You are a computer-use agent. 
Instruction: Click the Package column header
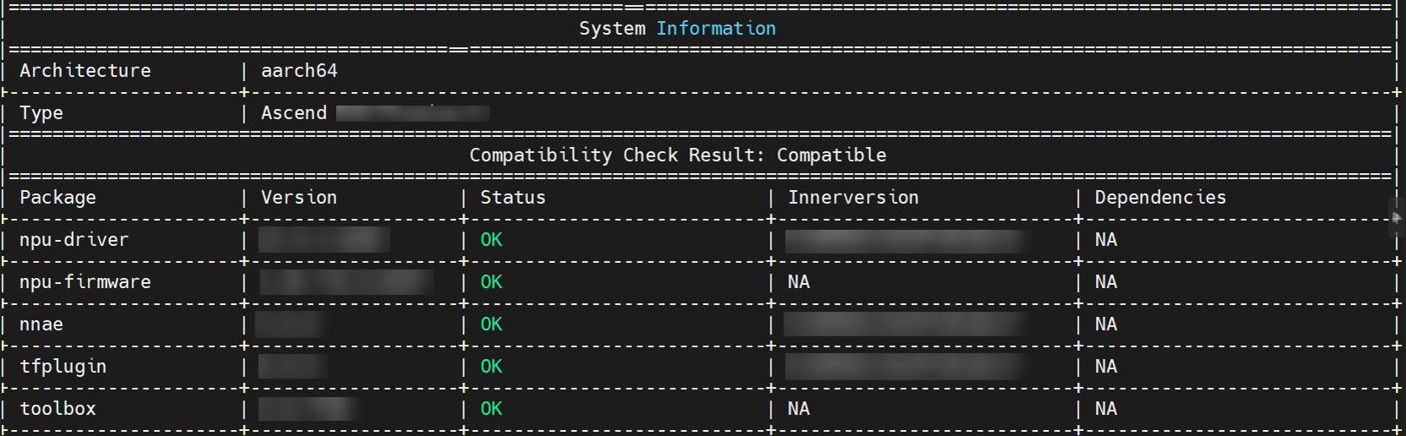[57, 198]
